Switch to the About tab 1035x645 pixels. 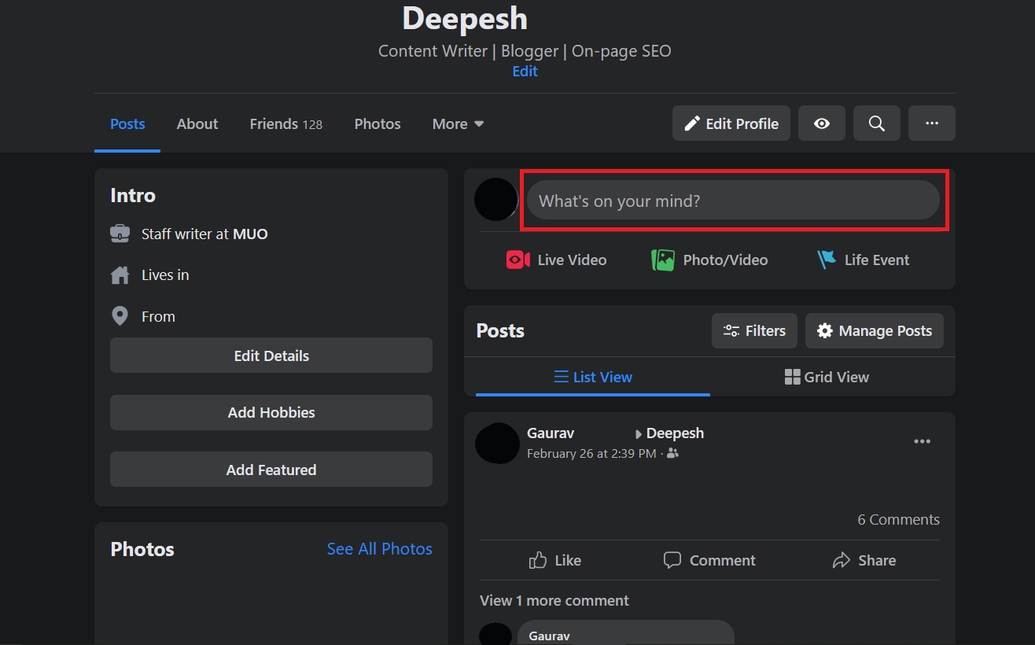point(197,123)
